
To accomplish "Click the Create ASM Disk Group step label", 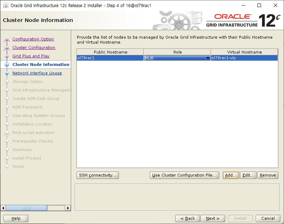I will tap(36, 99).
